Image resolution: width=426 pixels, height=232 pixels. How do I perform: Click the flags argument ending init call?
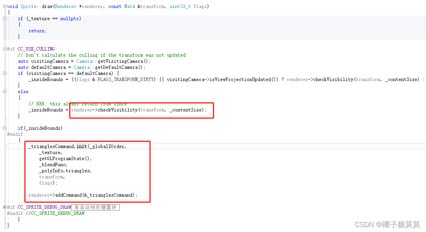46,183
